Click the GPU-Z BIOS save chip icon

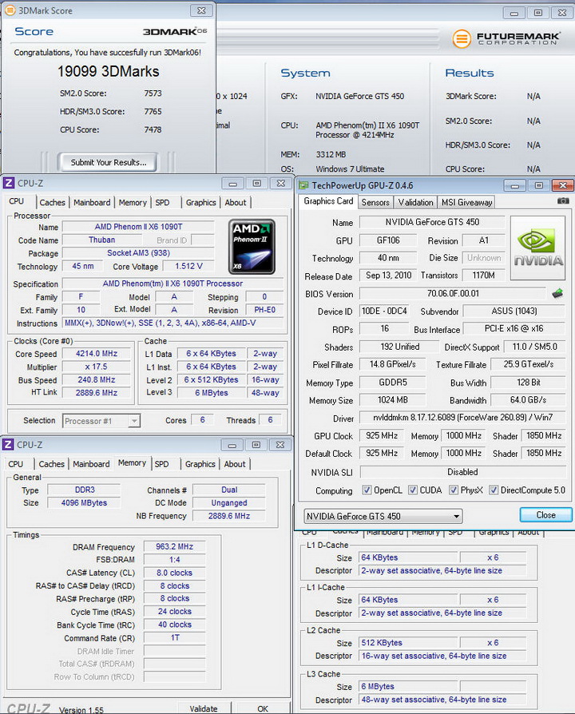[x=557, y=293]
